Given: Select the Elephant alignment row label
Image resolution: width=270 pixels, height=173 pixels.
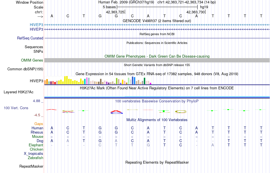Looking at the screenshot, I should (36, 145).
